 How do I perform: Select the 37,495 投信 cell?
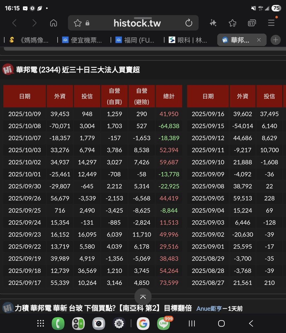point(269,114)
